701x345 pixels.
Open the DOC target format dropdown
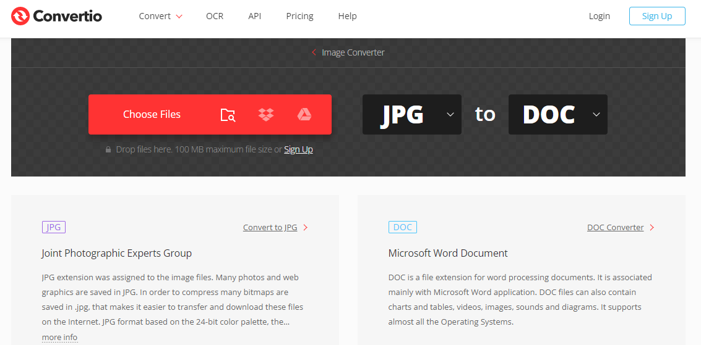point(558,115)
